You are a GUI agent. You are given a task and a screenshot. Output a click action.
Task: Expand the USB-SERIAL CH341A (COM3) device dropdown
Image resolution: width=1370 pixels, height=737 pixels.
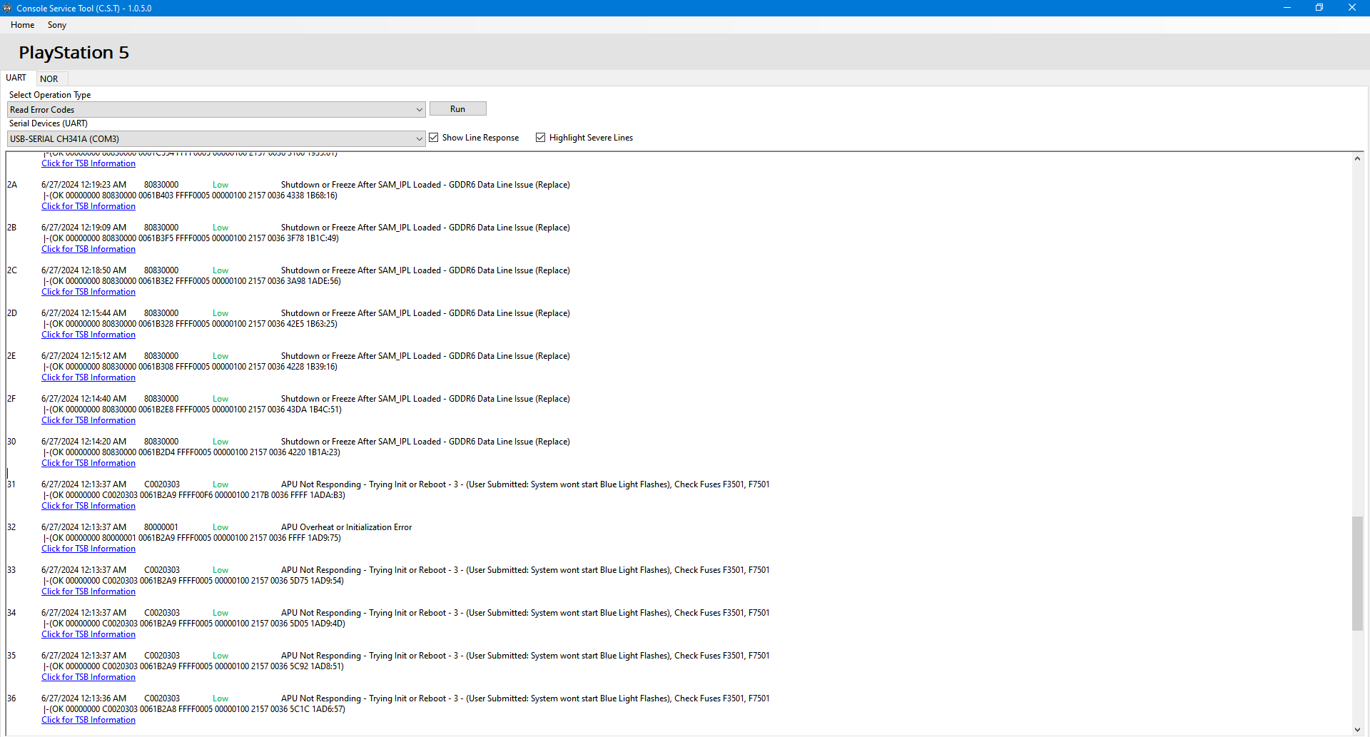click(x=216, y=138)
